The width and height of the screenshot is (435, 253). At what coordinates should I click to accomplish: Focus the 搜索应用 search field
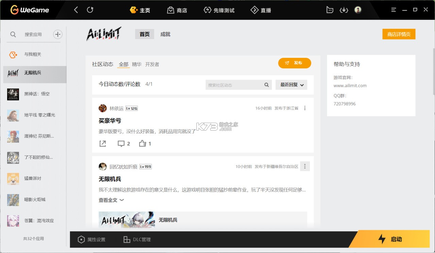tap(33, 34)
